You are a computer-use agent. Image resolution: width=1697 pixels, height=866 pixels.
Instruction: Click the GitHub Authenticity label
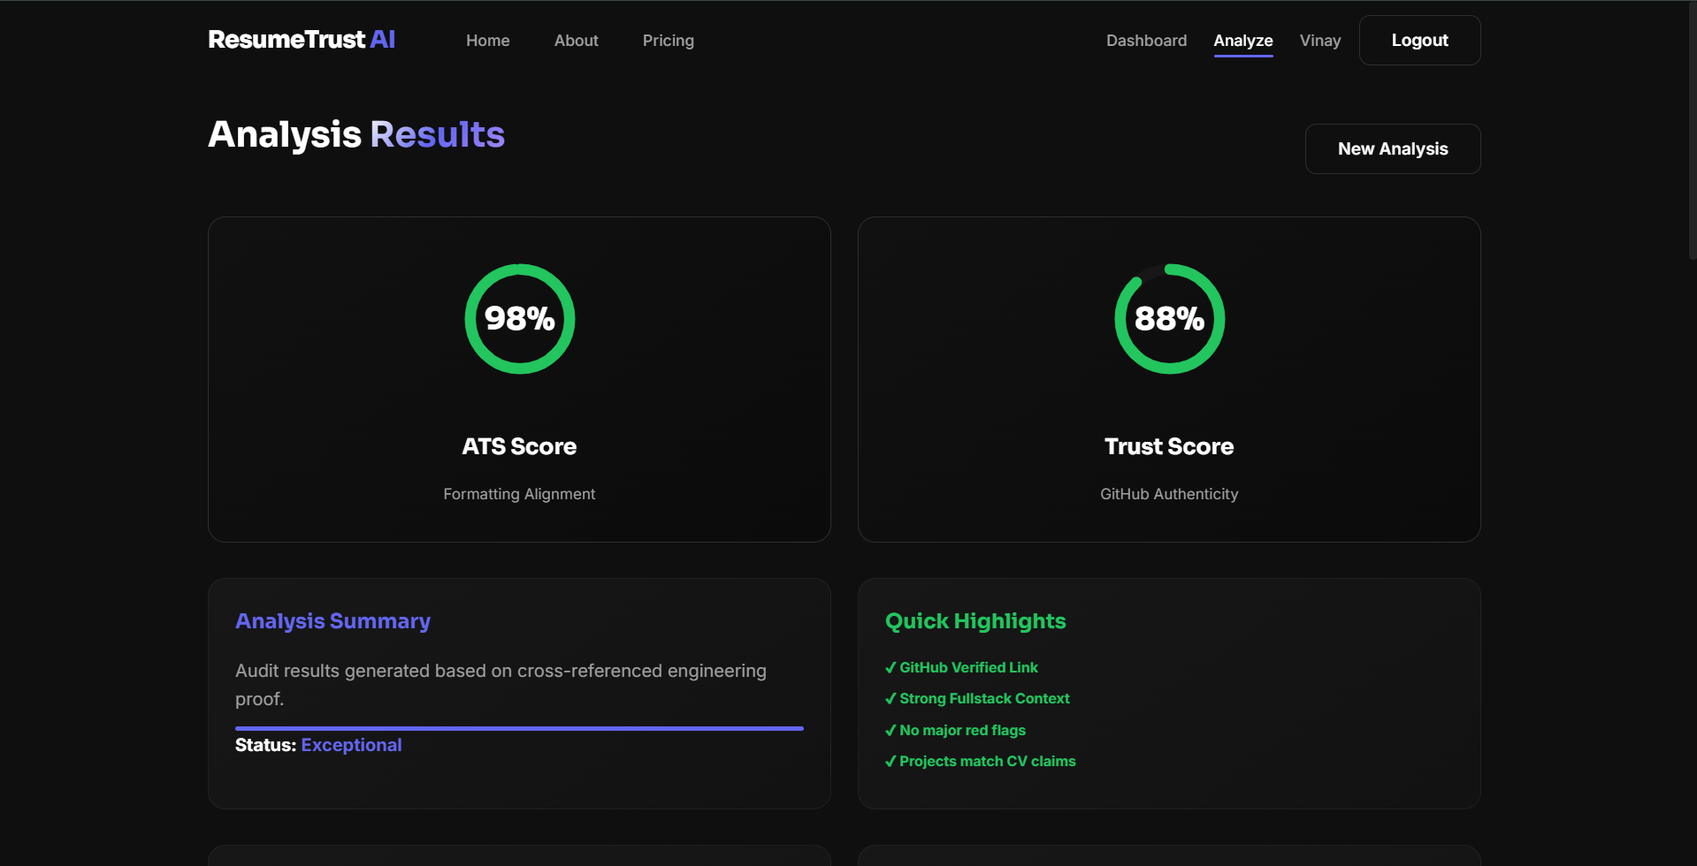(1169, 494)
